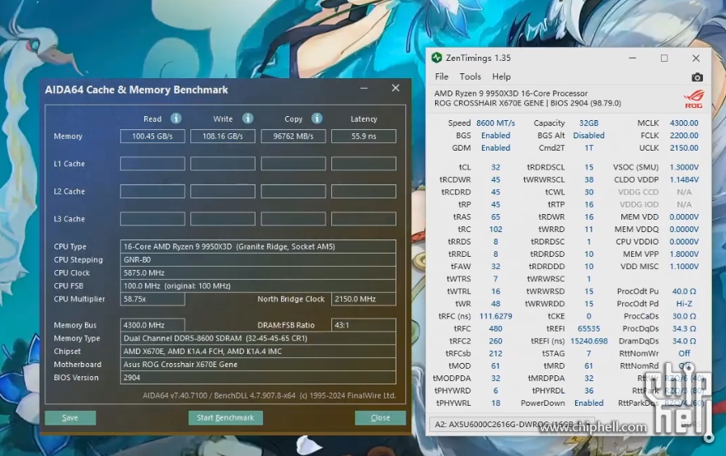Close AIDA64 window with the X

point(396,88)
